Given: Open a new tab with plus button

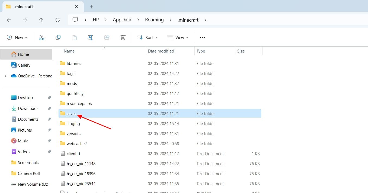Looking at the screenshot, I should click(x=92, y=7).
